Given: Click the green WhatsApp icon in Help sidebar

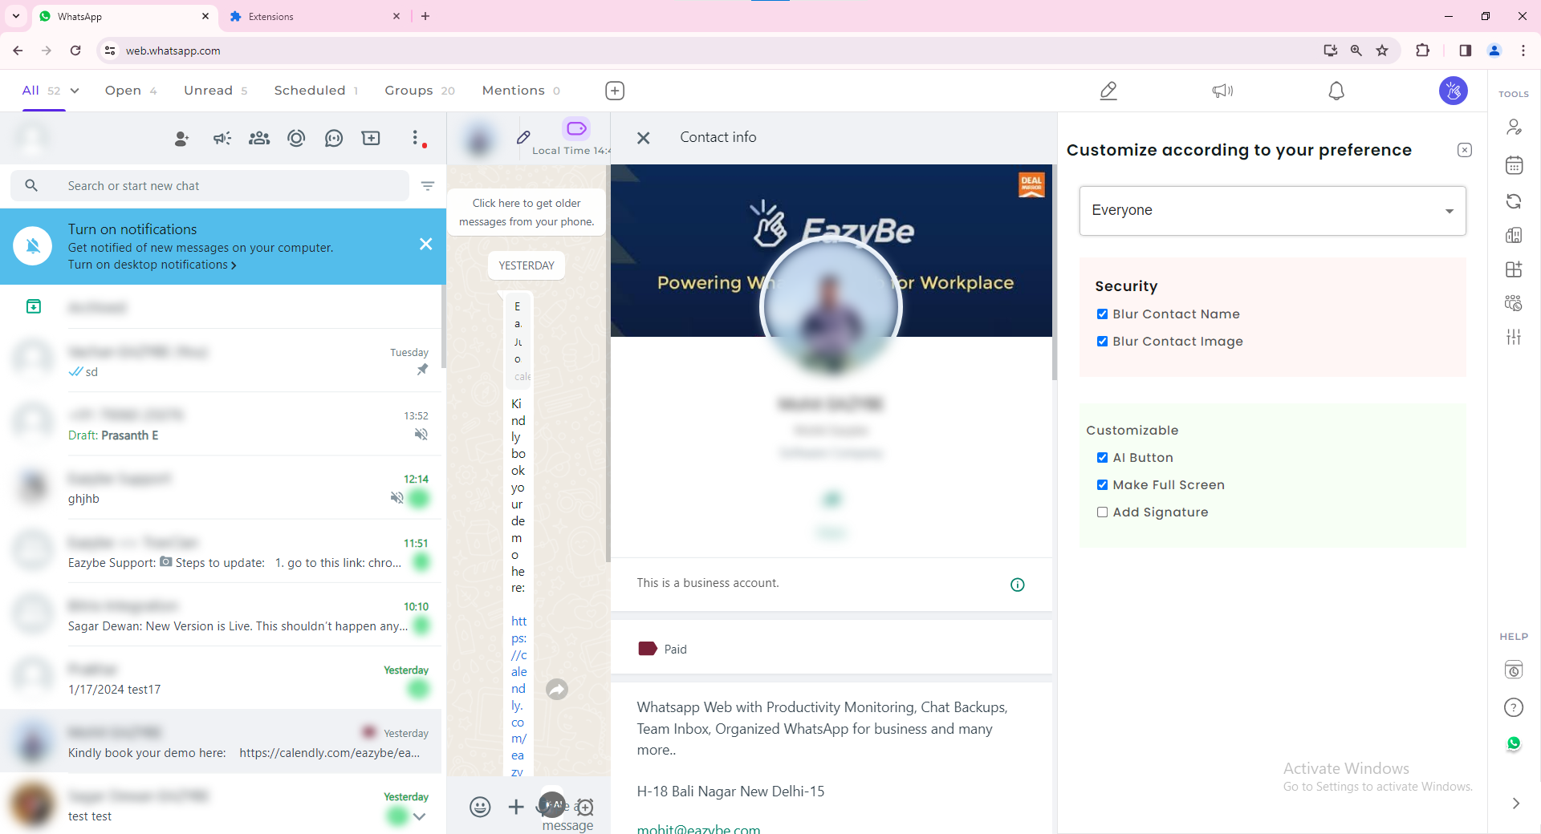Looking at the screenshot, I should (x=1514, y=743).
